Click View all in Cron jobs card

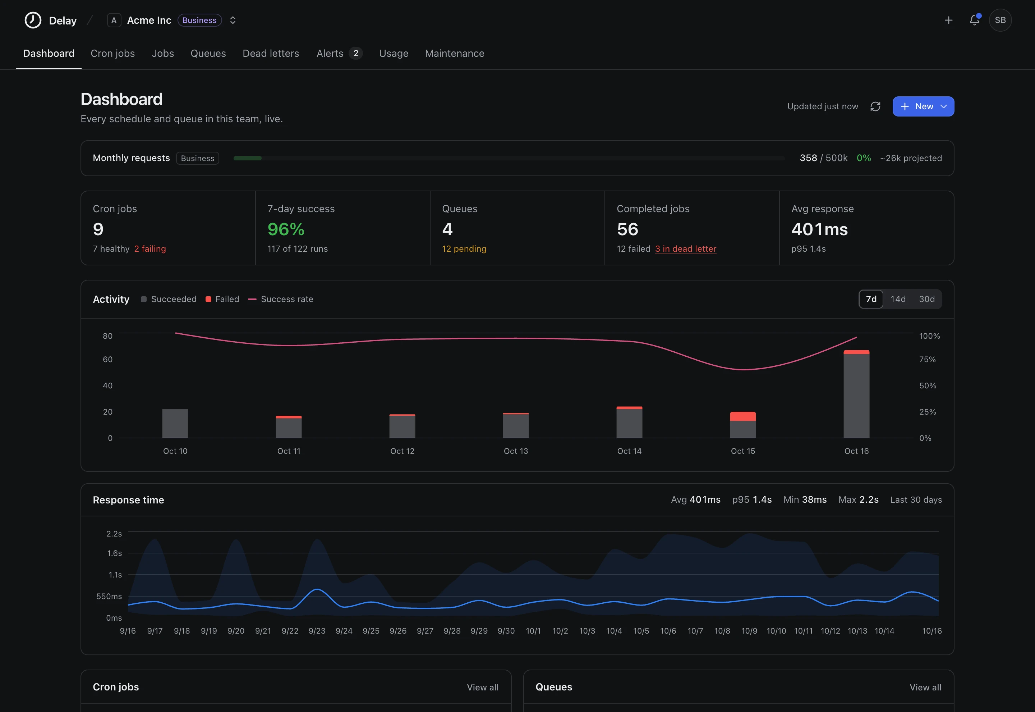(x=483, y=687)
